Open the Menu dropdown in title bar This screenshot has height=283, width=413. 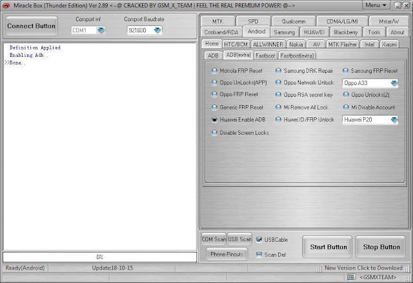[x=376, y=5]
